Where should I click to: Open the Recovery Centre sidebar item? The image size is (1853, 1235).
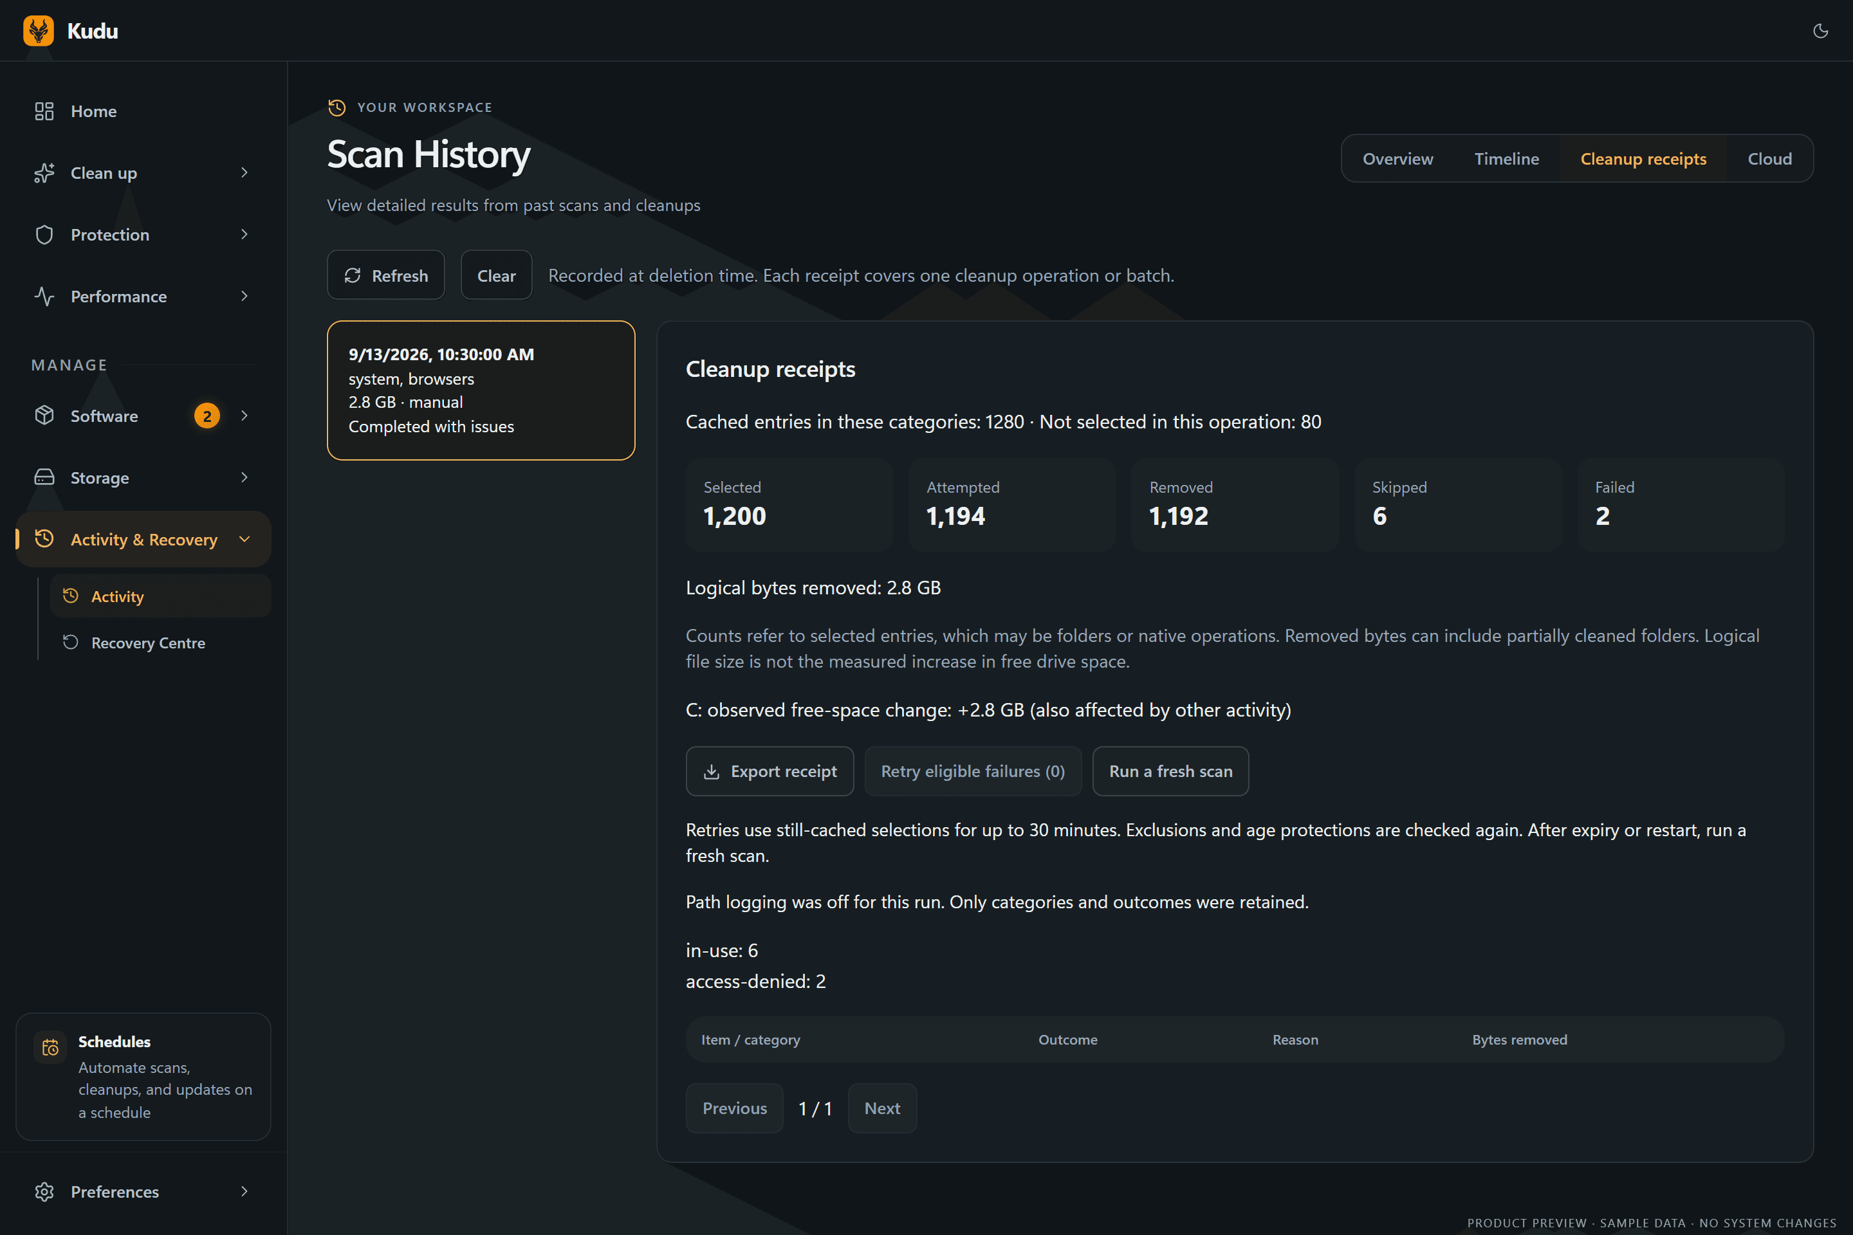tap(161, 643)
